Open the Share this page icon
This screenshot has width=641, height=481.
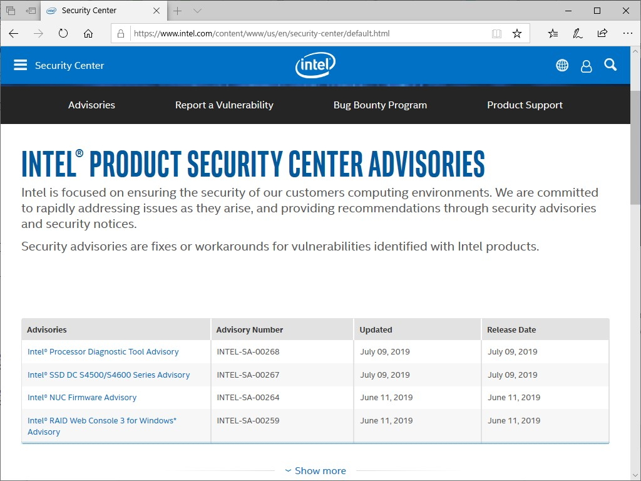pos(602,33)
